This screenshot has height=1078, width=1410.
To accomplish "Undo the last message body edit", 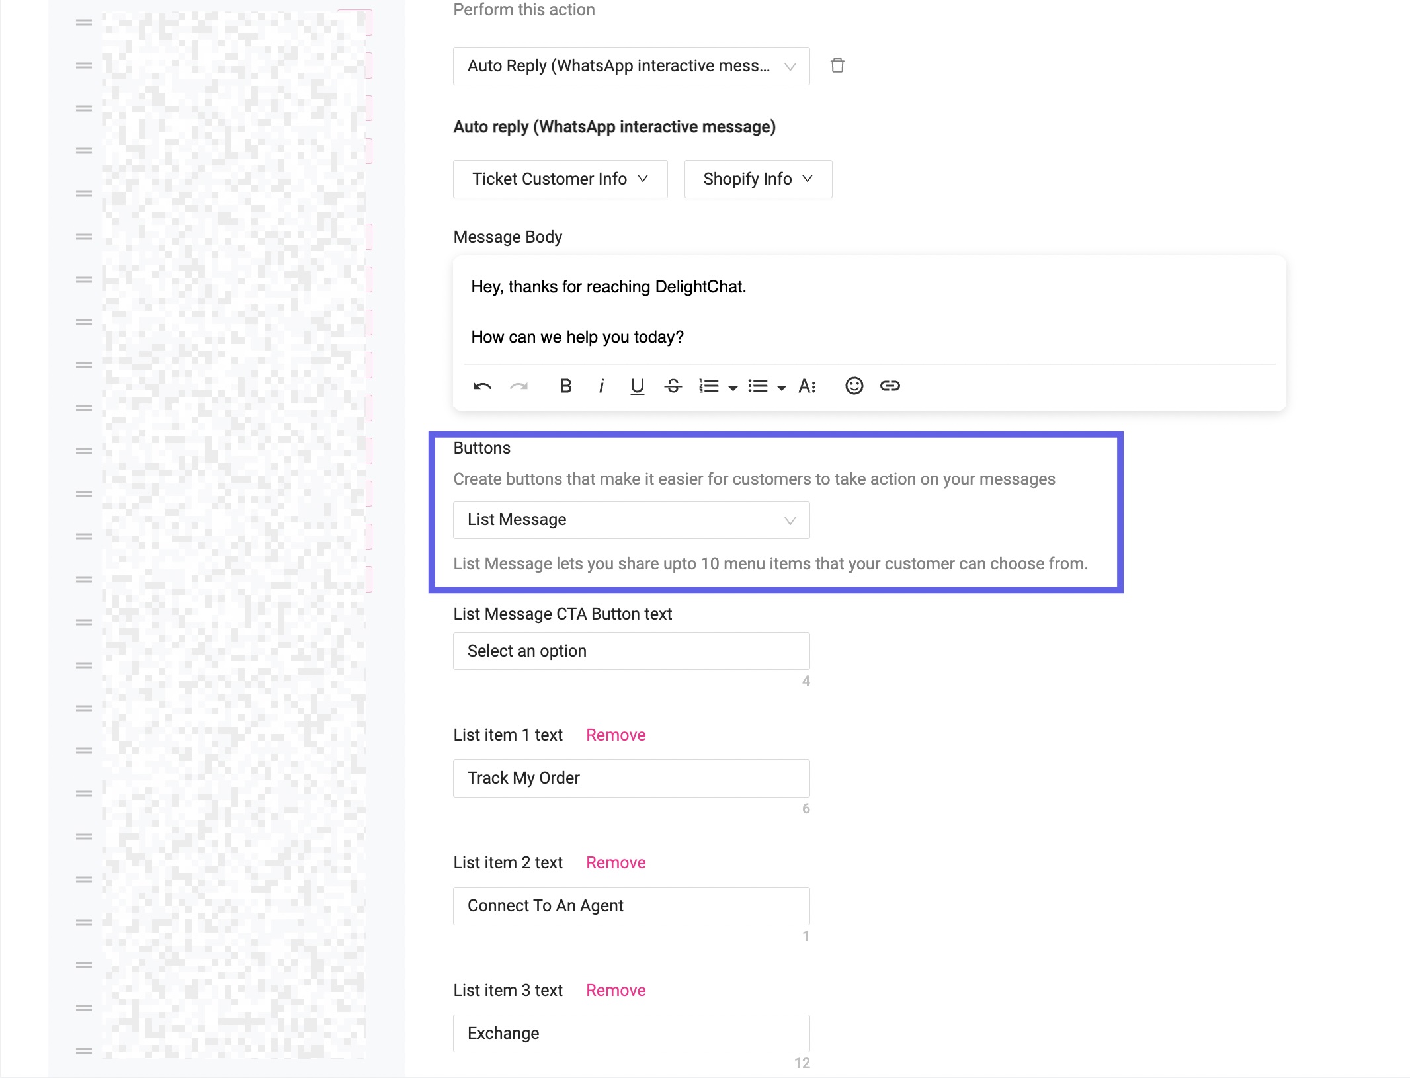I will (x=482, y=386).
